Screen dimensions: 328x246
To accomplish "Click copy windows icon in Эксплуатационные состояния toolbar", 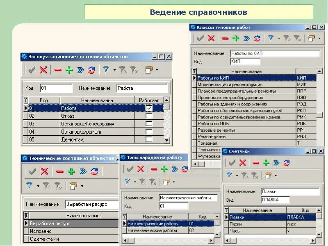I will tap(148, 70).
